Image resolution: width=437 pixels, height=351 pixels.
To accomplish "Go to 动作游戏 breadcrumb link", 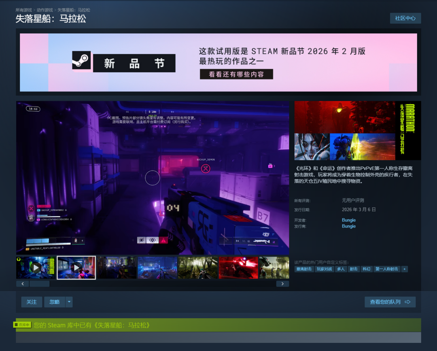I will [x=45, y=10].
